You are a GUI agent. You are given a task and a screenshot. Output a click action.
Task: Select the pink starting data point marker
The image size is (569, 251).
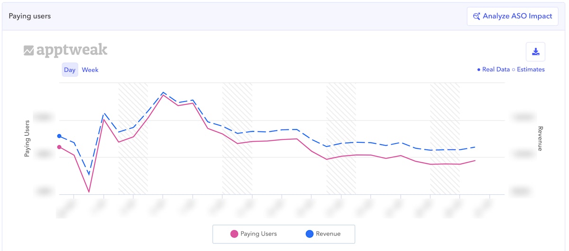click(59, 147)
